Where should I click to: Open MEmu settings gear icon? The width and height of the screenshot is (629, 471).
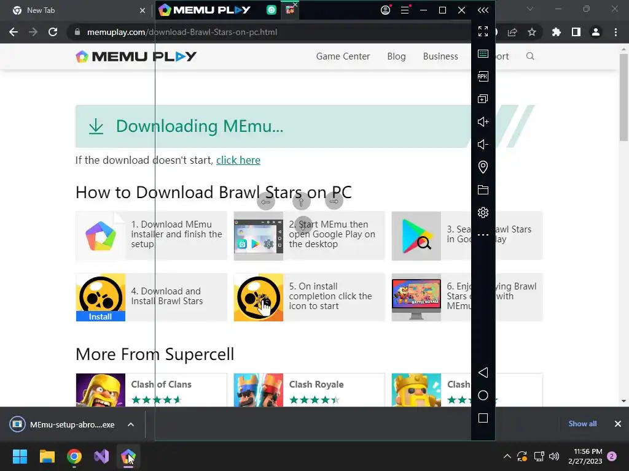point(483,212)
